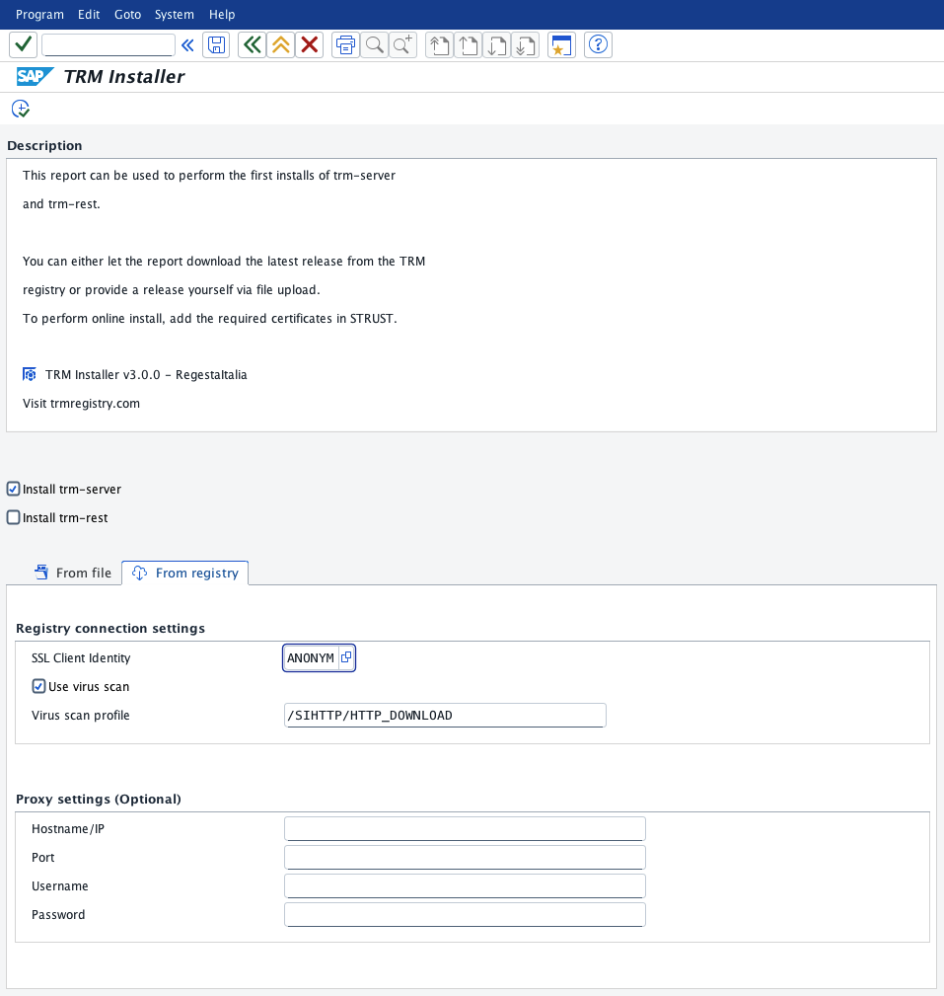Click the favorites star window icon
This screenshot has width=944, height=996.
[562, 44]
